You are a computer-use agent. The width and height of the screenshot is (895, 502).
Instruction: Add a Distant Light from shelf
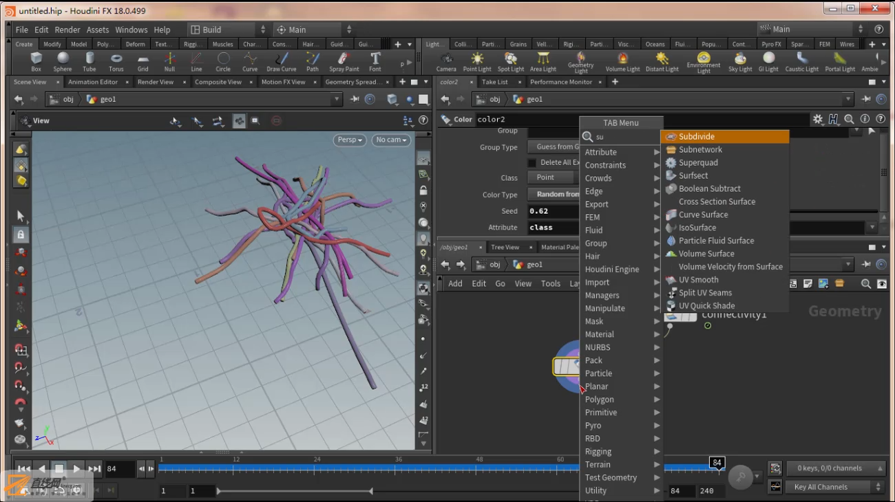(x=662, y=62)
